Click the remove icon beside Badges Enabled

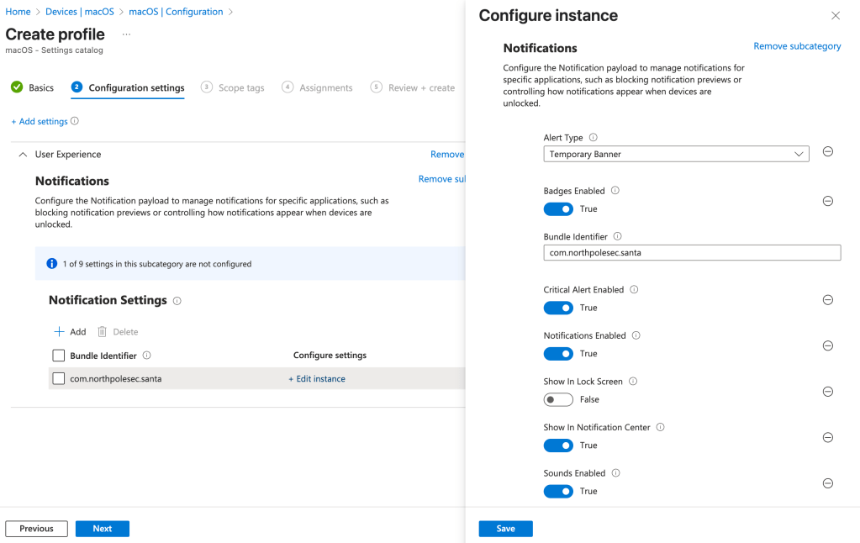click(827, 201)
